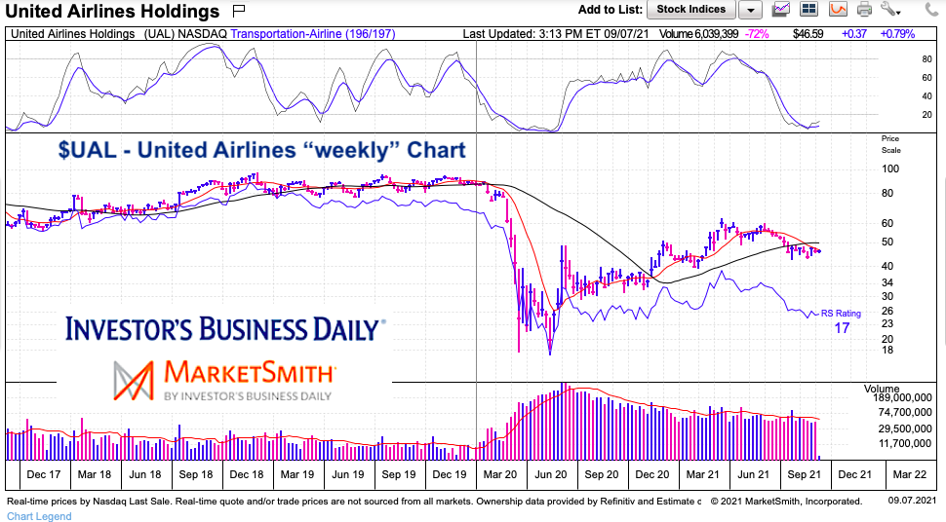Expand the Add to List dropdown arrow
Screen dimensions: 946x522
click(751, 10)
